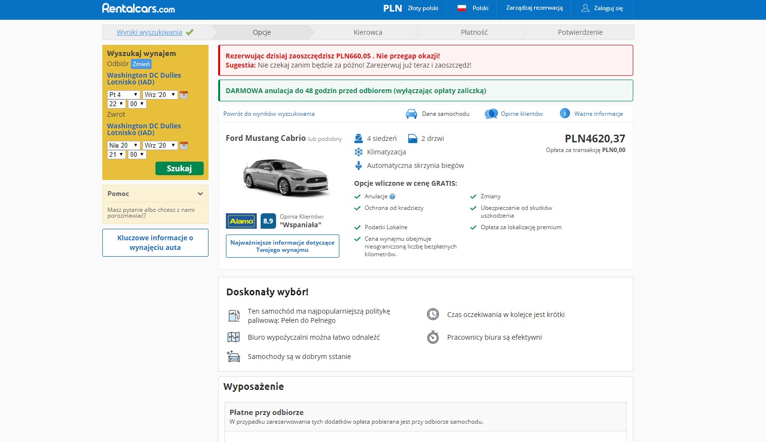Click the snowflake Klimatyzacja icon
The width and height of the screenshot is (766, 442).
(359, 152)
